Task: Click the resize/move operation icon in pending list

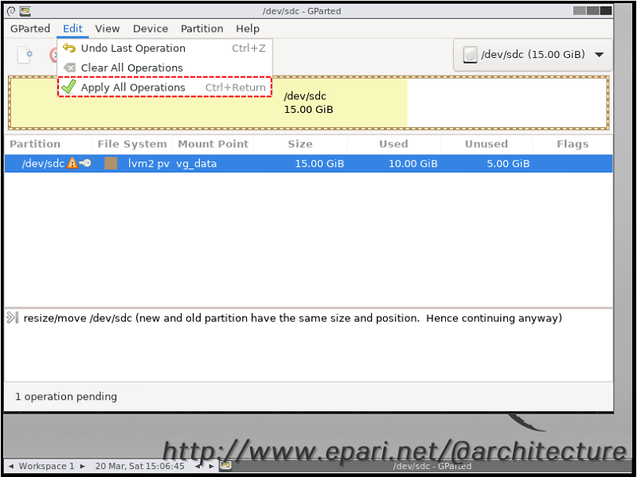Action: [13, 317]
